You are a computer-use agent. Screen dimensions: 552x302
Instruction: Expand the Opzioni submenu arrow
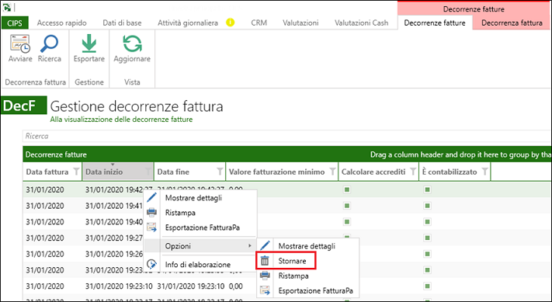pyautogui.click(x=250, y=245)
